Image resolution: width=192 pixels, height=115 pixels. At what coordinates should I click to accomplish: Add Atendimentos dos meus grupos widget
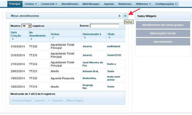163,25
